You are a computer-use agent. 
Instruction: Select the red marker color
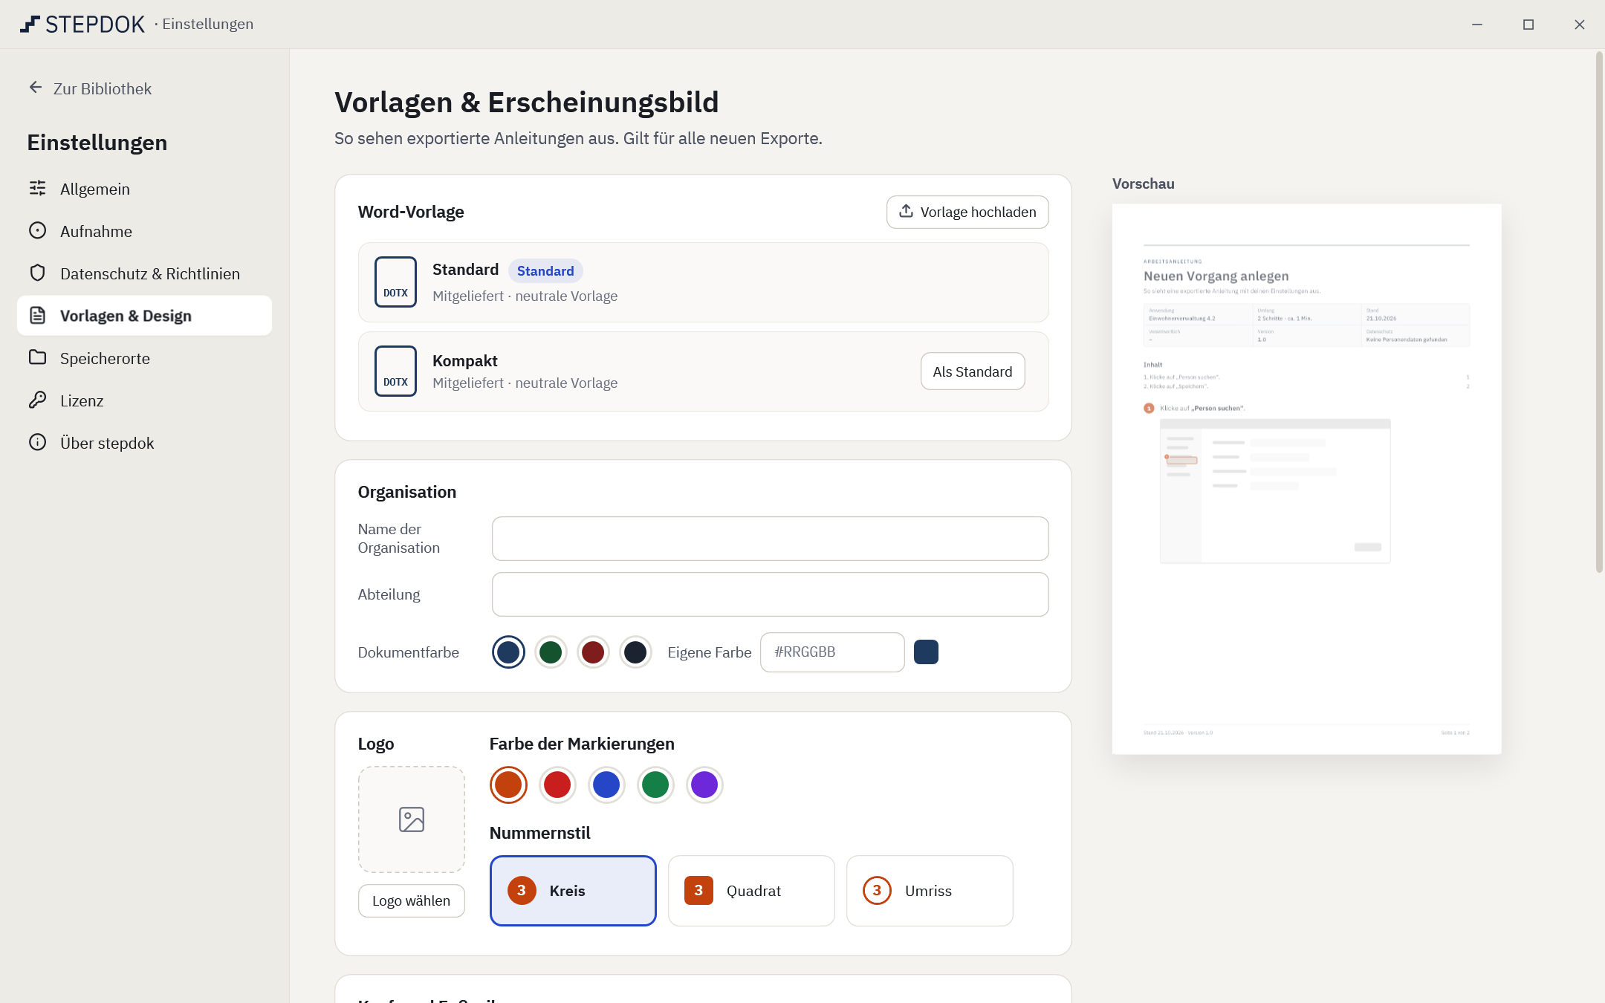(557, 785)
